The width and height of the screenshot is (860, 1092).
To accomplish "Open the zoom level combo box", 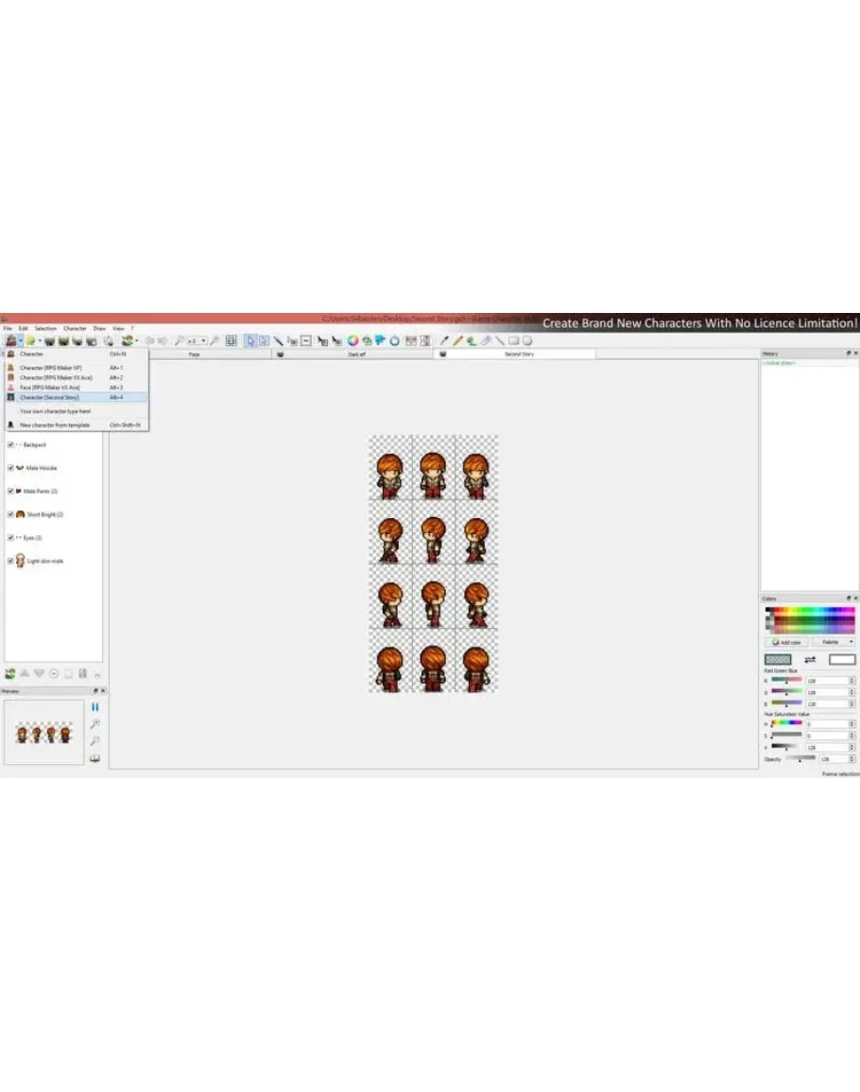I will (x=197, y=340).
